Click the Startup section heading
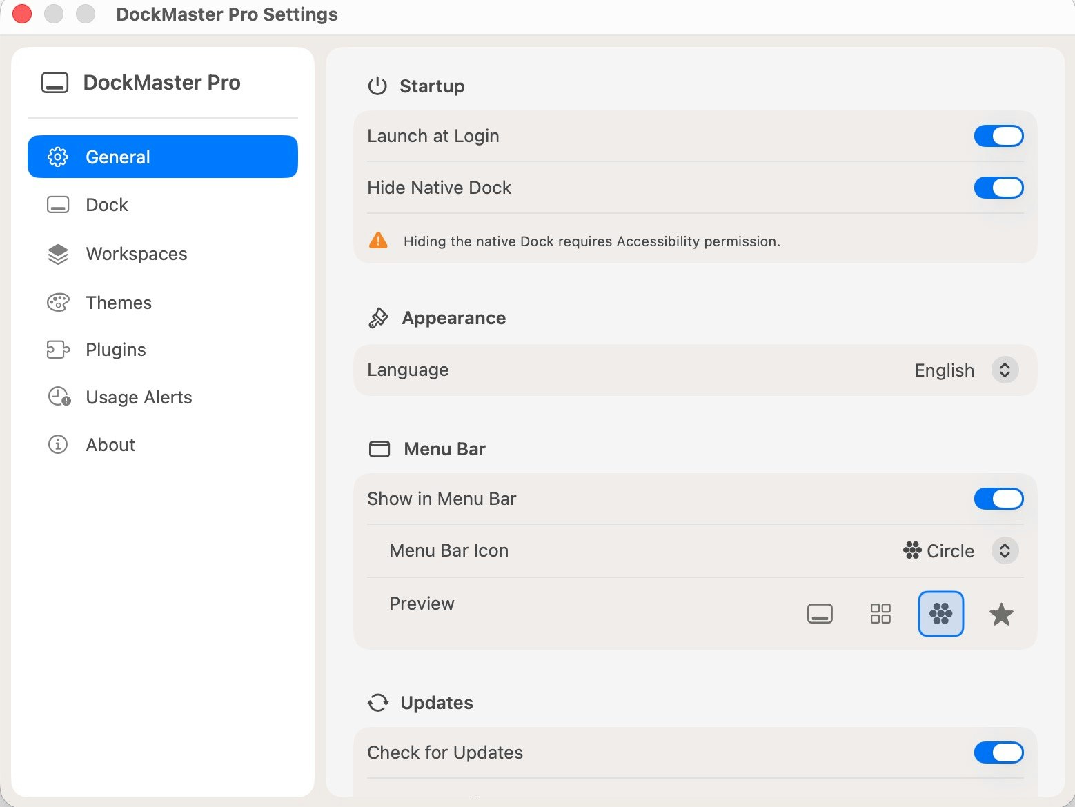Viewport: 1075px width, 807px height. 432,86
